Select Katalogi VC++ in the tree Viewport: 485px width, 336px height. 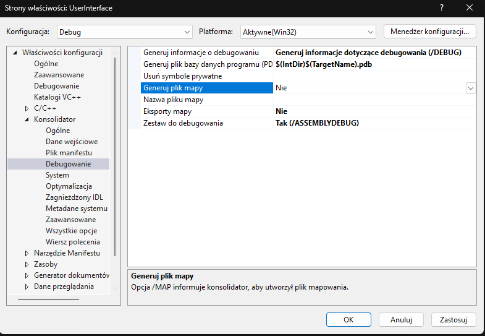point(57,97)
